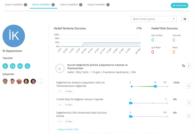Like the Ofis Ortamında criterion with Beğen

pyautogui.click(x=69, y=121)
